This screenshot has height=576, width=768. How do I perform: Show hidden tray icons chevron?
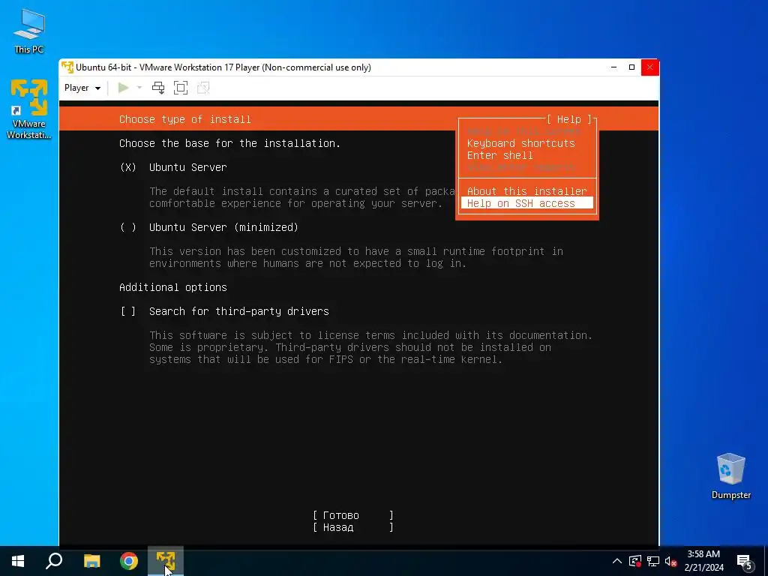pos(617,561)
